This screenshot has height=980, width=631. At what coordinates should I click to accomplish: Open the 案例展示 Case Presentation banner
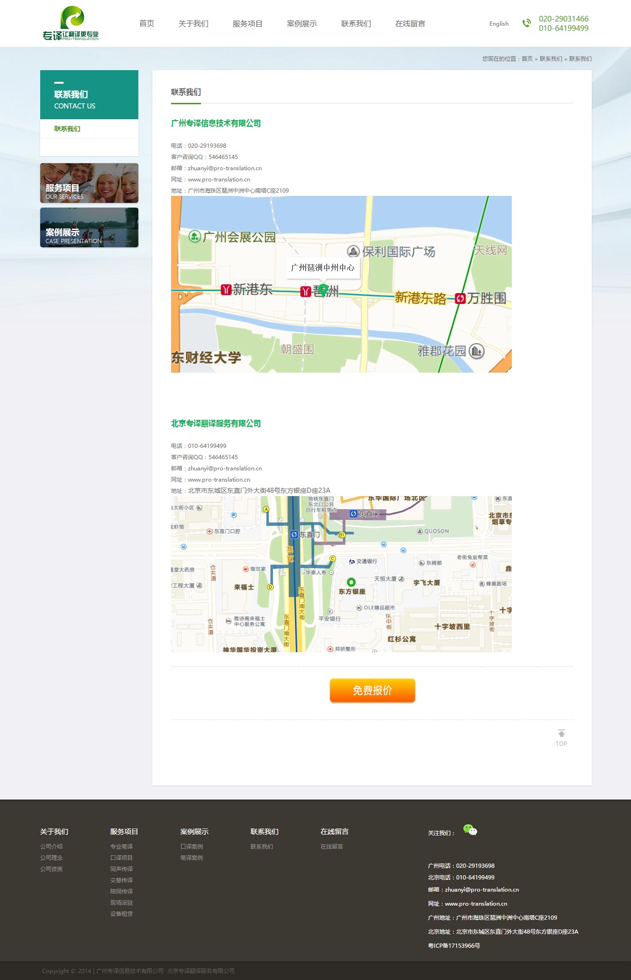(x=89, y=228)
